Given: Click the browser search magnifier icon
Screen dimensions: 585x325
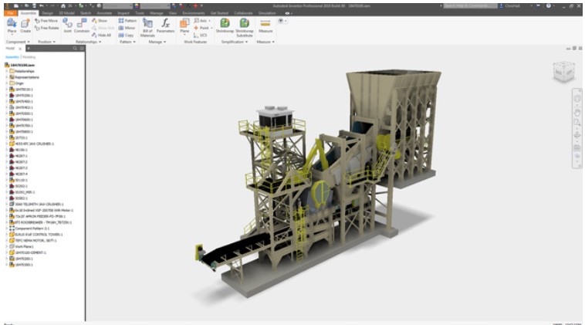Looking at the screenshot, I should (75, 48).
